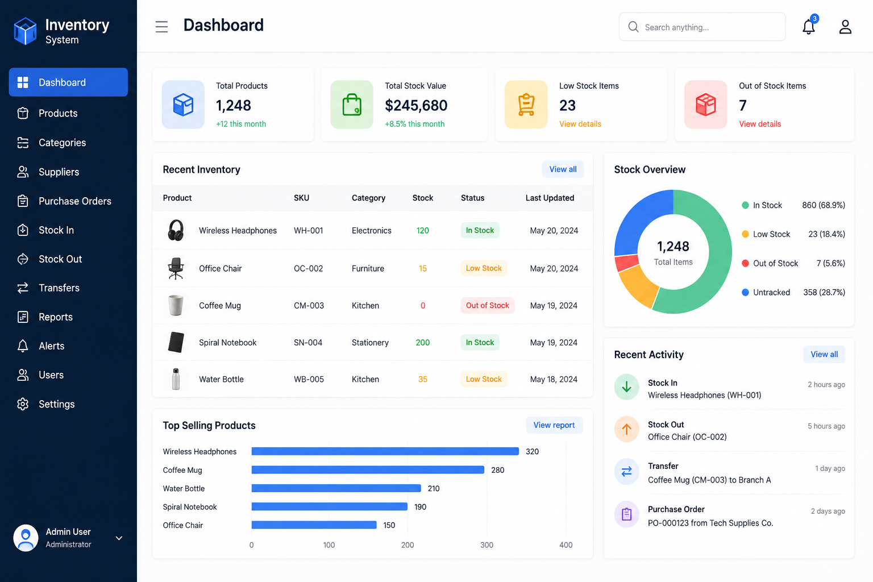Click the Out of Stock badge for Coffee Mug
The image size is (873, 582).
pyautogui.click(x=488, y=305)
